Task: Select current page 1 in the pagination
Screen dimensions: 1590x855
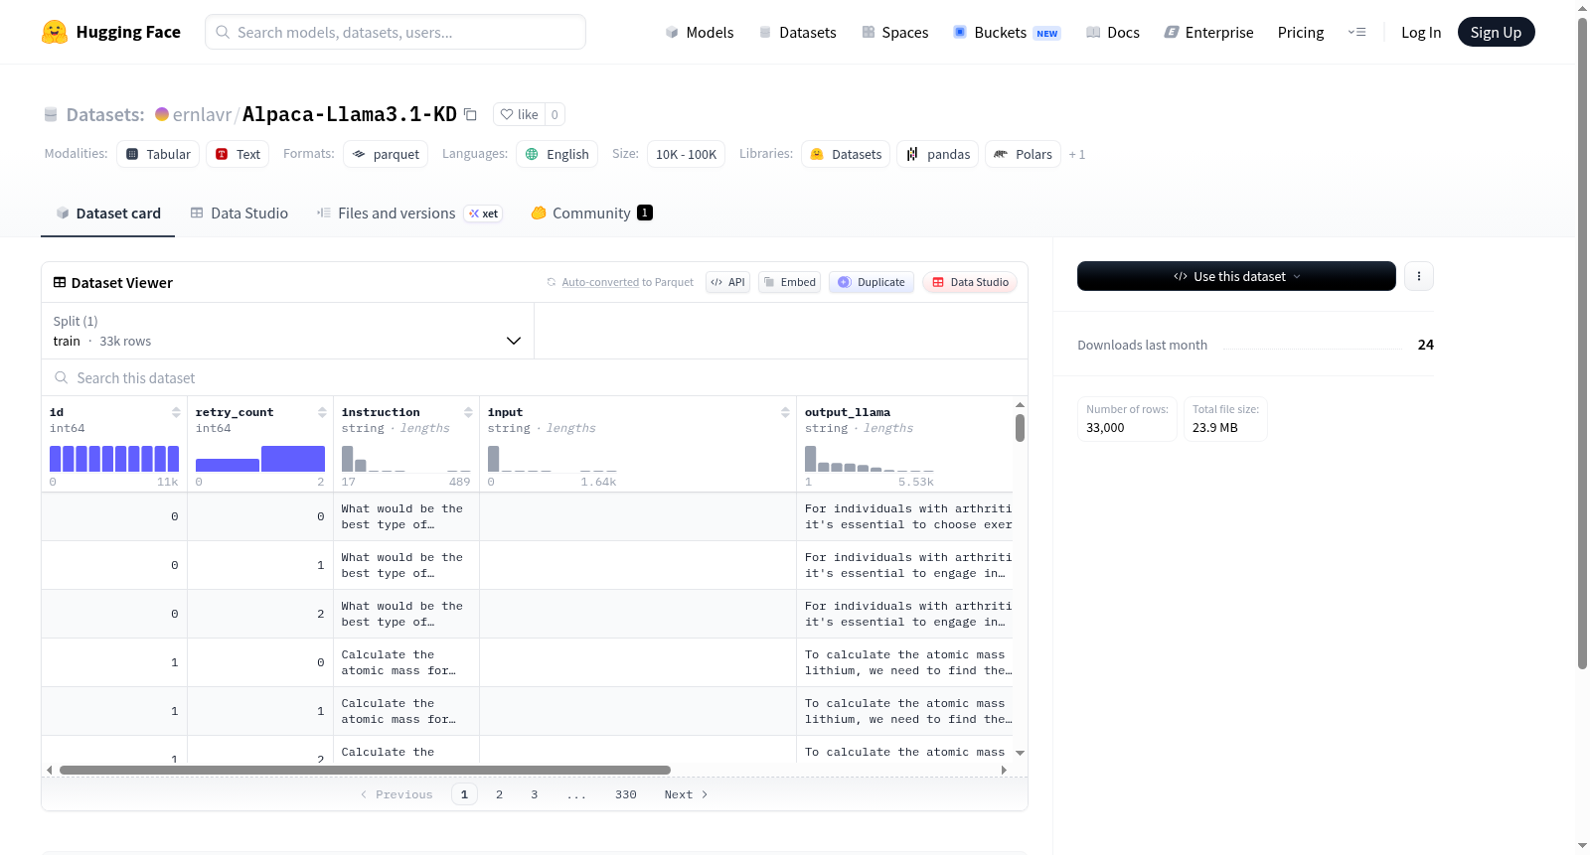Action: (x=464, y=794)
